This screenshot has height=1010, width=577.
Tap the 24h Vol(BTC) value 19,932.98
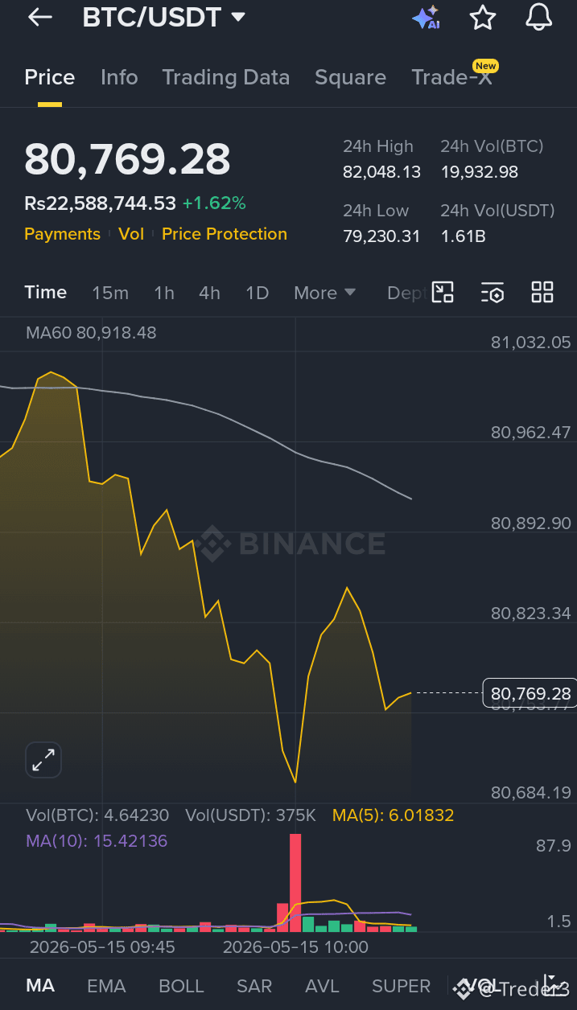click(480, 172)
